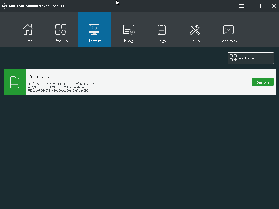The height and width of the screenshot is (209, 279).
Task: Click the green backup image file icon
Action: click(x=15, y=82)
